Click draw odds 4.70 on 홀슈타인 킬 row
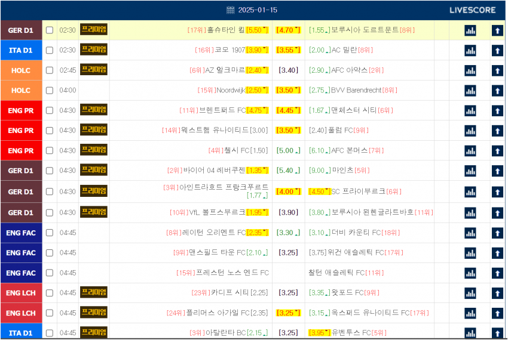The image size is (508, 340). tap(288, 30)
